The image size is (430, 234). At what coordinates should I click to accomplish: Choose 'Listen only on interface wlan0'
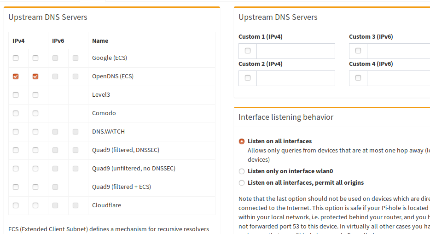tap(242, 171)
